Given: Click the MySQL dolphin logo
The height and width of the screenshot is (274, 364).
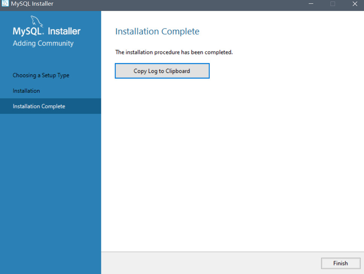Looking at the screenshot, I should [37, 21].
